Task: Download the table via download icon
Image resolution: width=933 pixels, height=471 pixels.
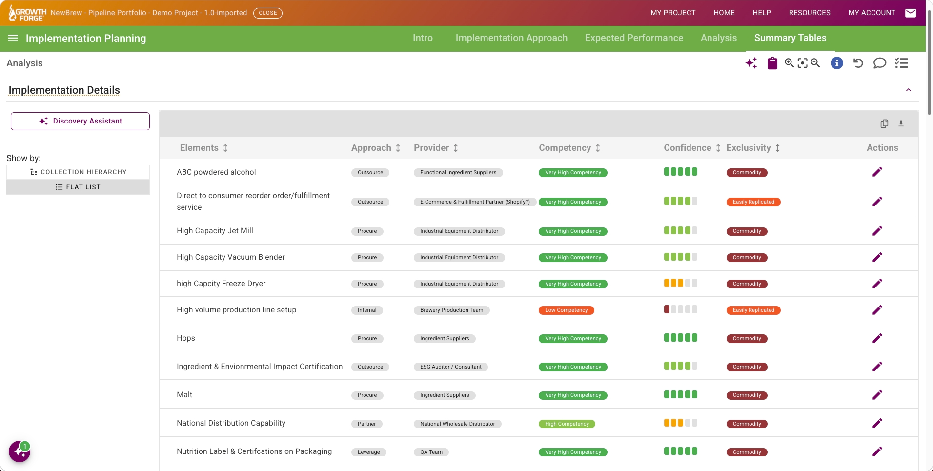Action: [901, 123]
